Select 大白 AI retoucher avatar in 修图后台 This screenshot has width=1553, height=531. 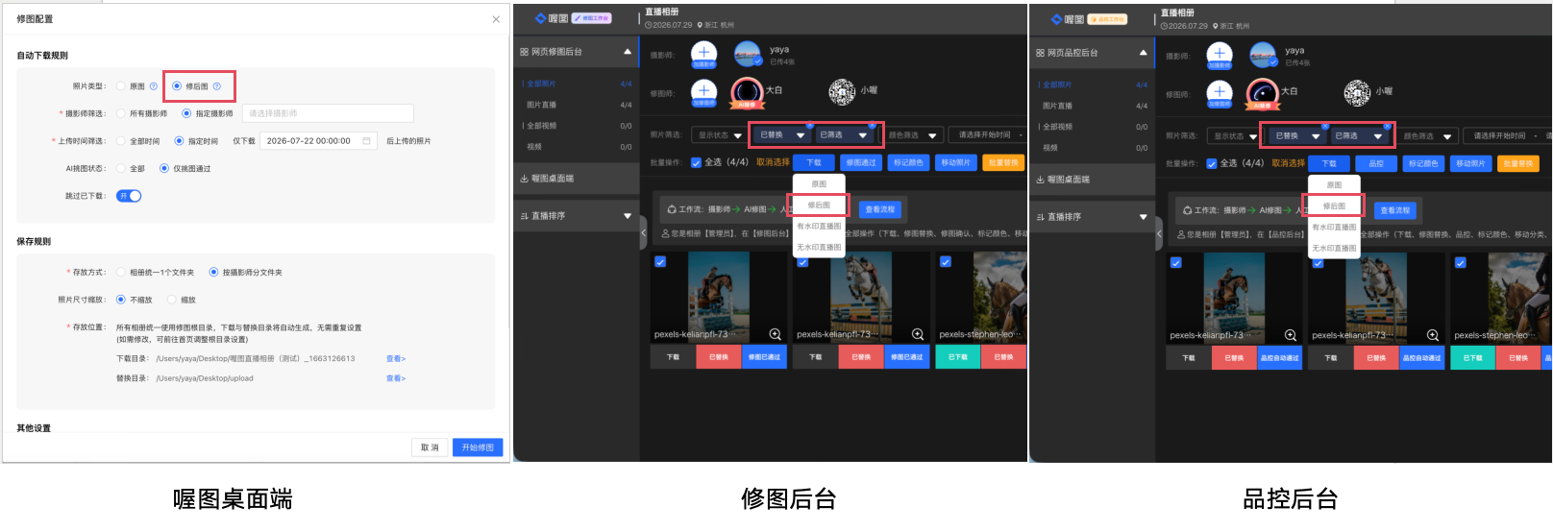point(748,93)
